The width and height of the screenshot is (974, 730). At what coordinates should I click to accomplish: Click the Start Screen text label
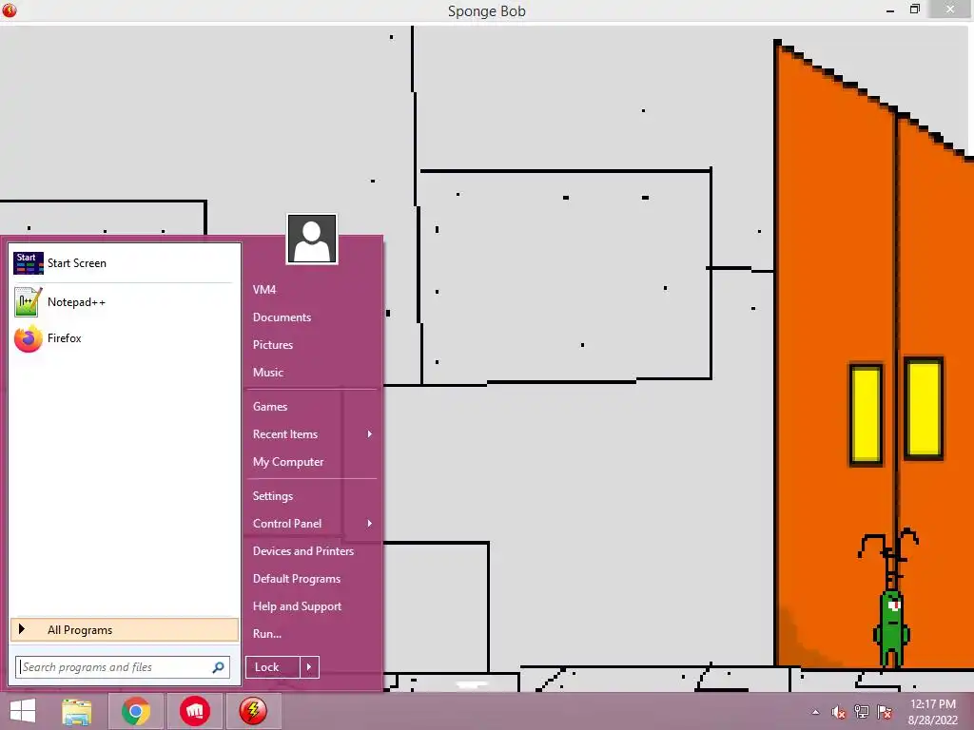pos(76,263)
